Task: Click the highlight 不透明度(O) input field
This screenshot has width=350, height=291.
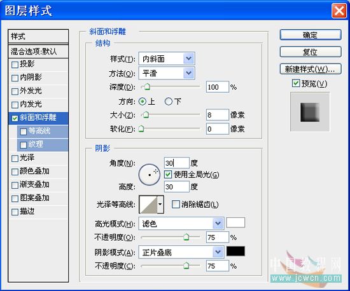Action: pyautogui.click(x=218, y=237)
